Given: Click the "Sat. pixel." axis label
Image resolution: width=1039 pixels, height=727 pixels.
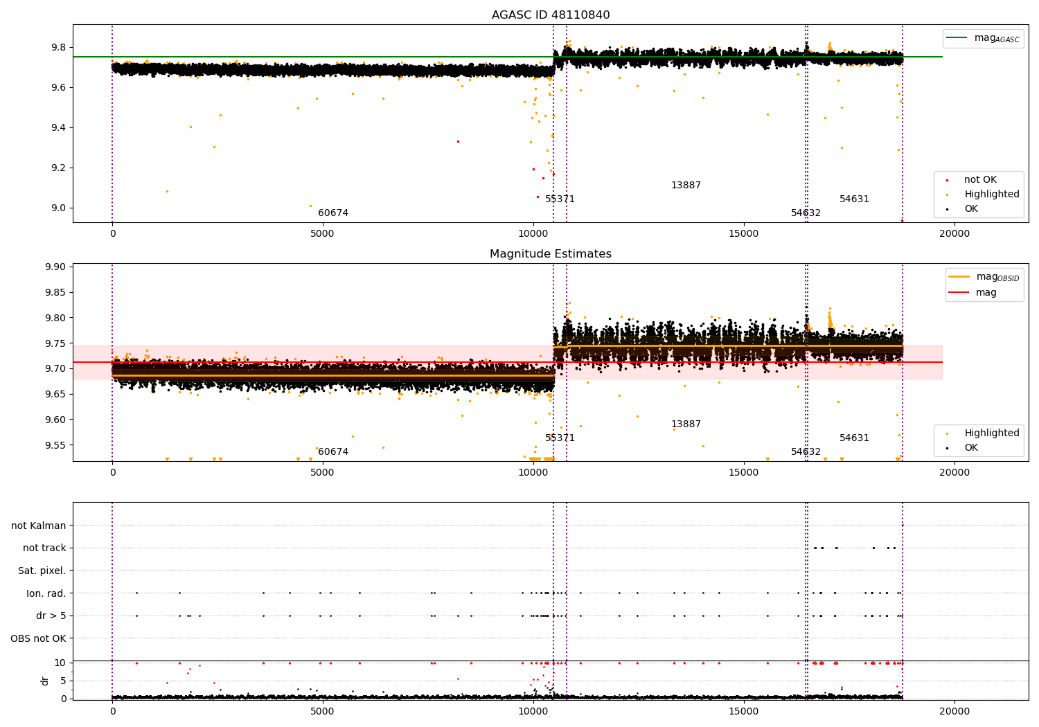Looking at the screenshot, I should [x=42, y=571].
